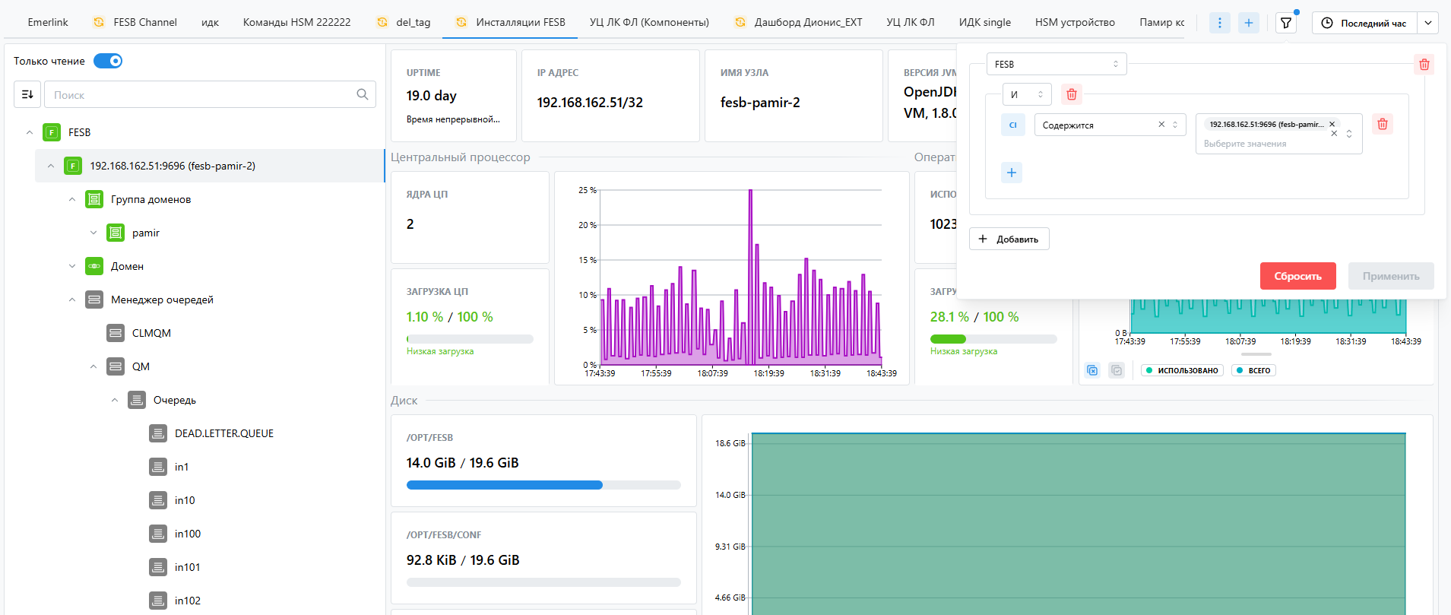
Task: Delete the 'Содержится' condition row trash icon
Action: tap(1383, 124)
